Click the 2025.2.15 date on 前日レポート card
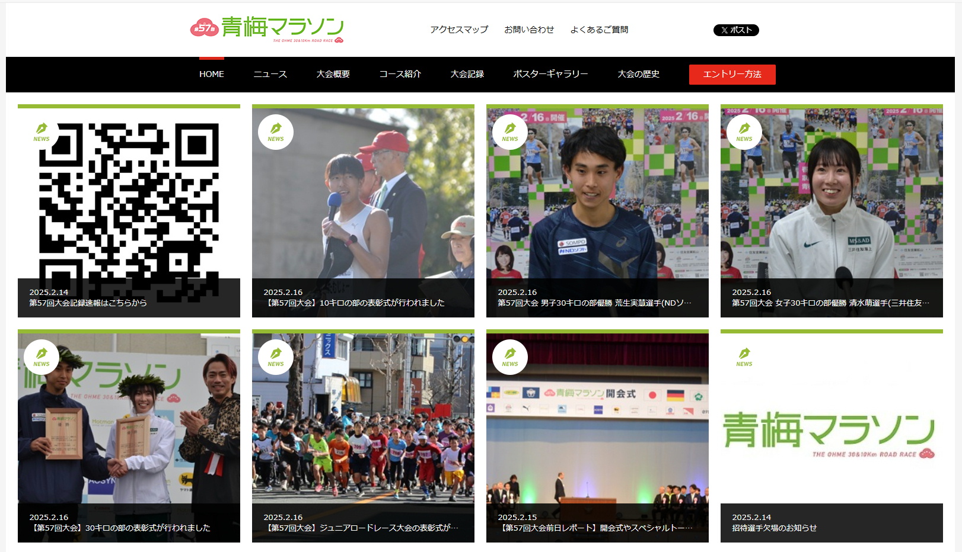Image resolution: width=962 pixels, height=552 pixels. (x=517, y=517)
